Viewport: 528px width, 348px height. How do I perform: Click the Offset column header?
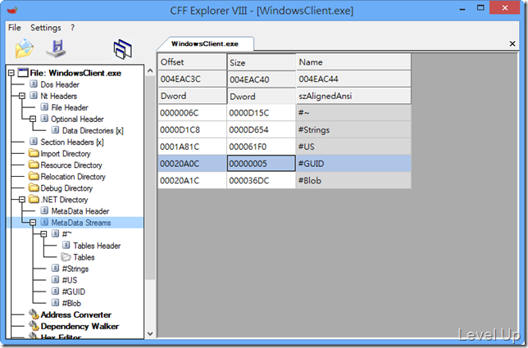click(x=193, y=62)
